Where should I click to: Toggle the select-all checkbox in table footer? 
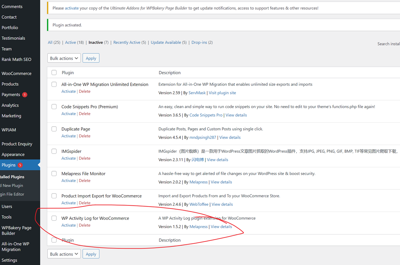[54, 240]
